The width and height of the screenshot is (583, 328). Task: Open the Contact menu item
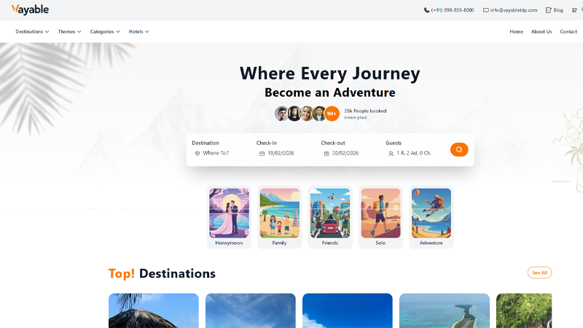568,31
